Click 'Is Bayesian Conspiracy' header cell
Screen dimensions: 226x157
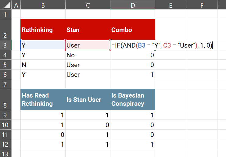click(x=133, y=99)
